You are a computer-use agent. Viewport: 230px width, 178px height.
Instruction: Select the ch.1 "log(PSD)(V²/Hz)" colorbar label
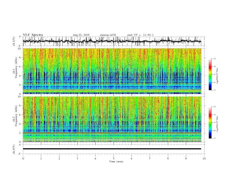[x=218, y=76]
